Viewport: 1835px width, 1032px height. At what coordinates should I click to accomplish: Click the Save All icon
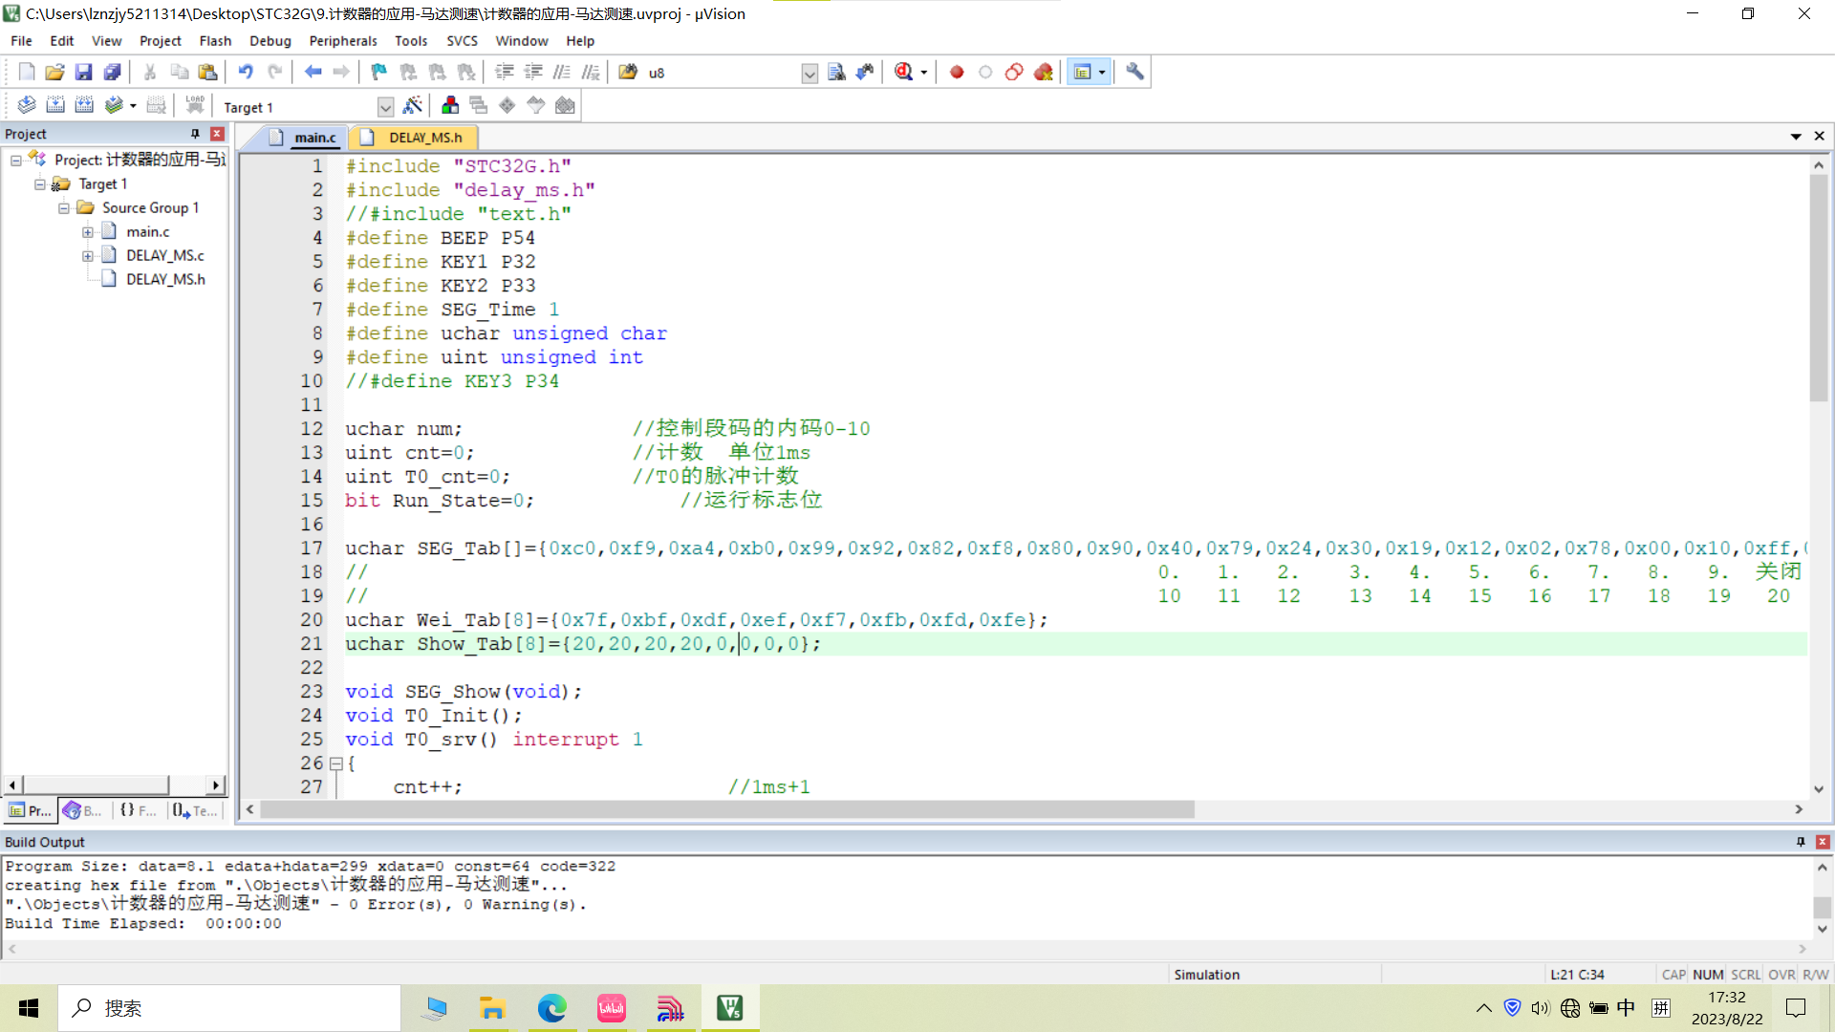tap(113, 72)
